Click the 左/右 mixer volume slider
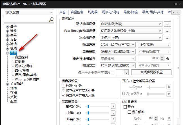This screenshot has width=183, height=125. (x=99, y=106)
